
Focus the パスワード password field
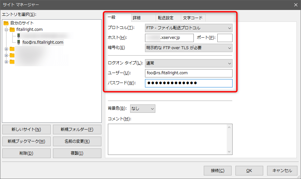(x=189, y=83)
